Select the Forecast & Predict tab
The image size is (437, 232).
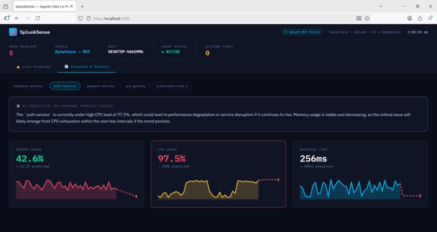[87, 67]
